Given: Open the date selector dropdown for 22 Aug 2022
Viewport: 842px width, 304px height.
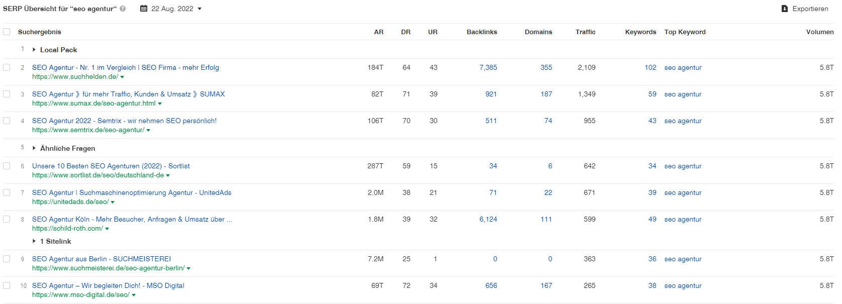Looking at the screenshot, I should (x=200, y=9).
